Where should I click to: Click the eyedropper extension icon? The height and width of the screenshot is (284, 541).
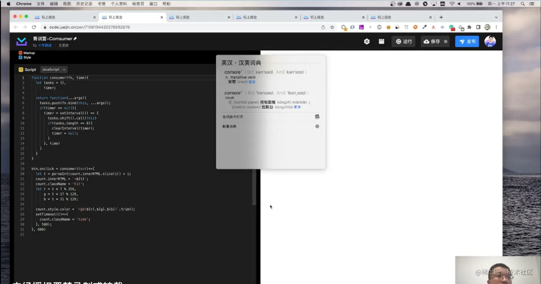point(424,27)
